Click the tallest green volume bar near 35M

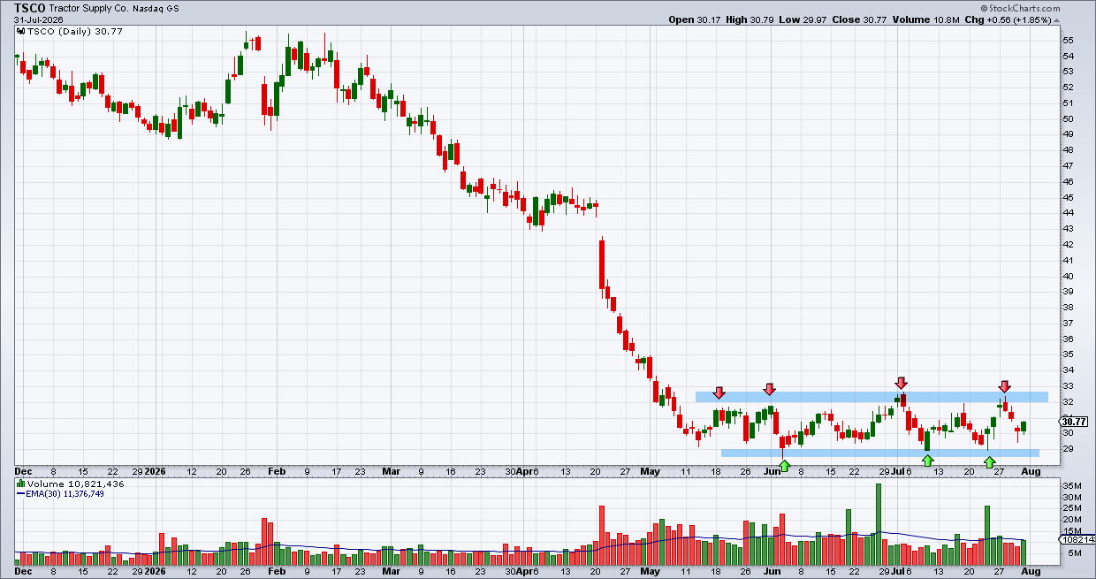879,524
